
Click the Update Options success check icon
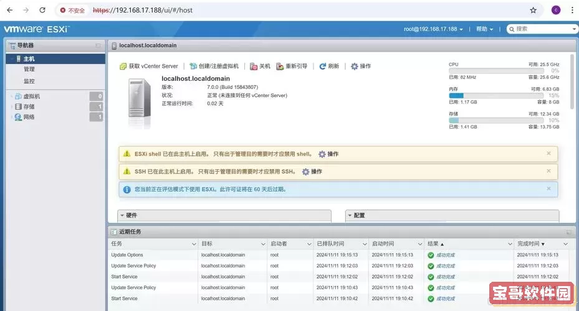point(431,255)
